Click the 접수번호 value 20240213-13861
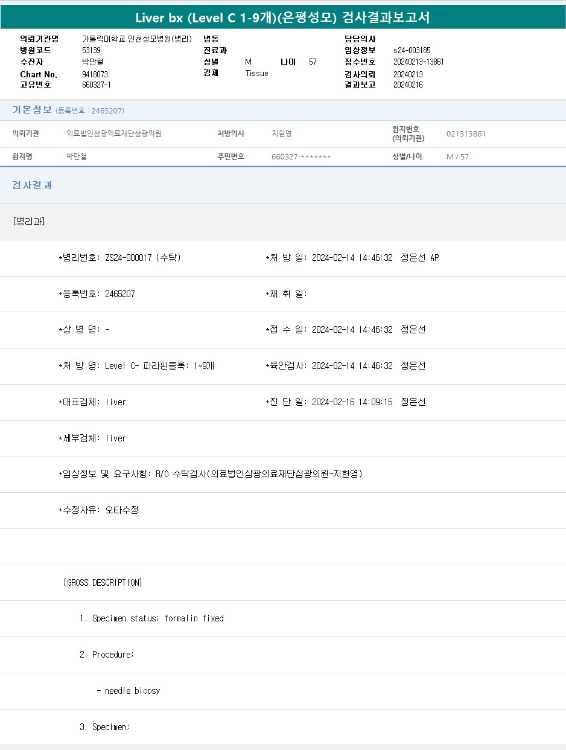Image resolution: width=566 pixels, height=750 pixels. tap(418, 62)
